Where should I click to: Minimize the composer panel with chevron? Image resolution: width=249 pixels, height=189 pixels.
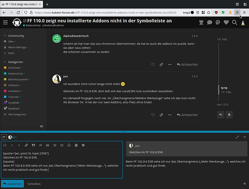pos(244,137)
